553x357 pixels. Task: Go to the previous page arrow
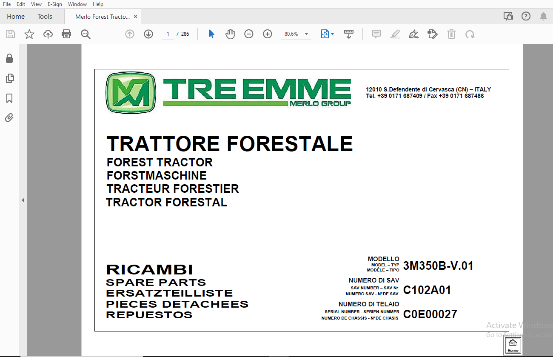[x=130, y=34]
